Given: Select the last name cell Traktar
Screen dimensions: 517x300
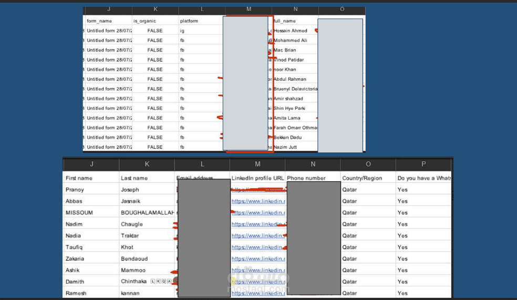Looking at the screenshot, I should click(147, 236).
